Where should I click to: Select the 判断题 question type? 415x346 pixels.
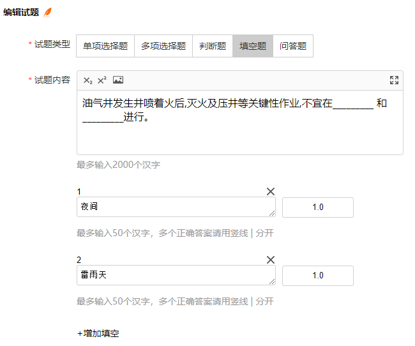tap(213, 46)
